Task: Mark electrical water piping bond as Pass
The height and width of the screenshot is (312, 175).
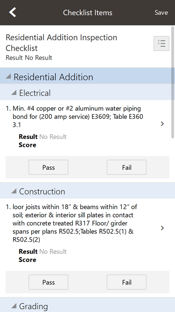Action: (49, 167)
